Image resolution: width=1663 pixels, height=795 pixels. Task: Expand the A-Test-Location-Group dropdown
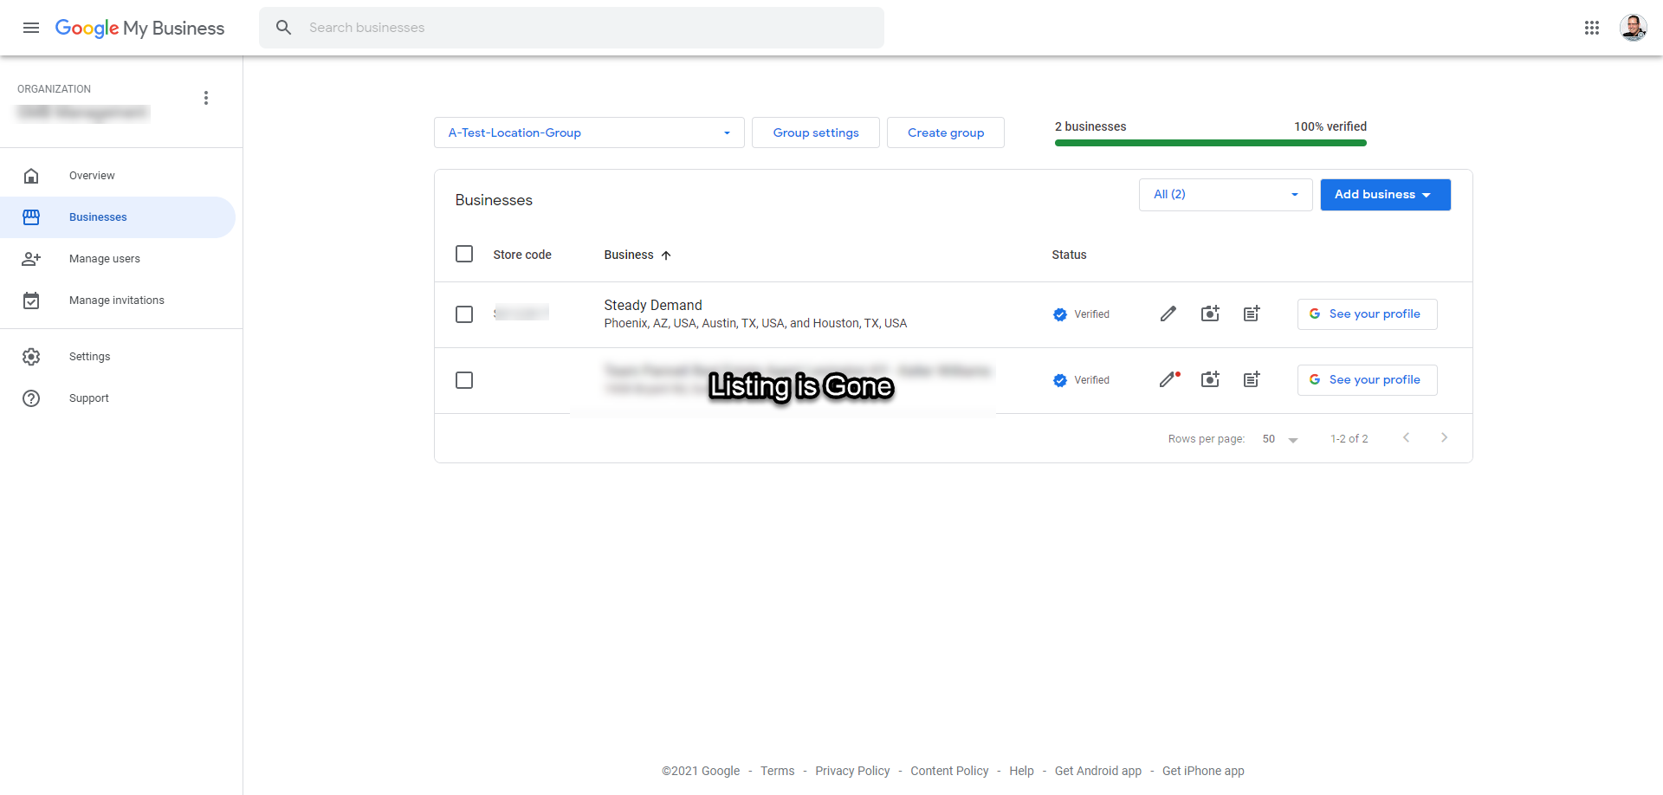coord(589,132)
